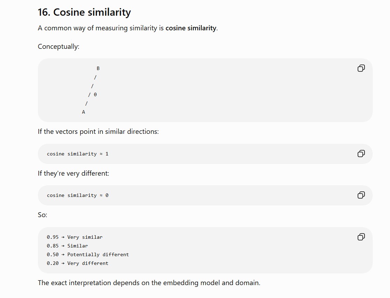The width and height of the screenshot is (390, 298).
Task: Copy the similarity score thresholds code block
Action: point(361,237)
